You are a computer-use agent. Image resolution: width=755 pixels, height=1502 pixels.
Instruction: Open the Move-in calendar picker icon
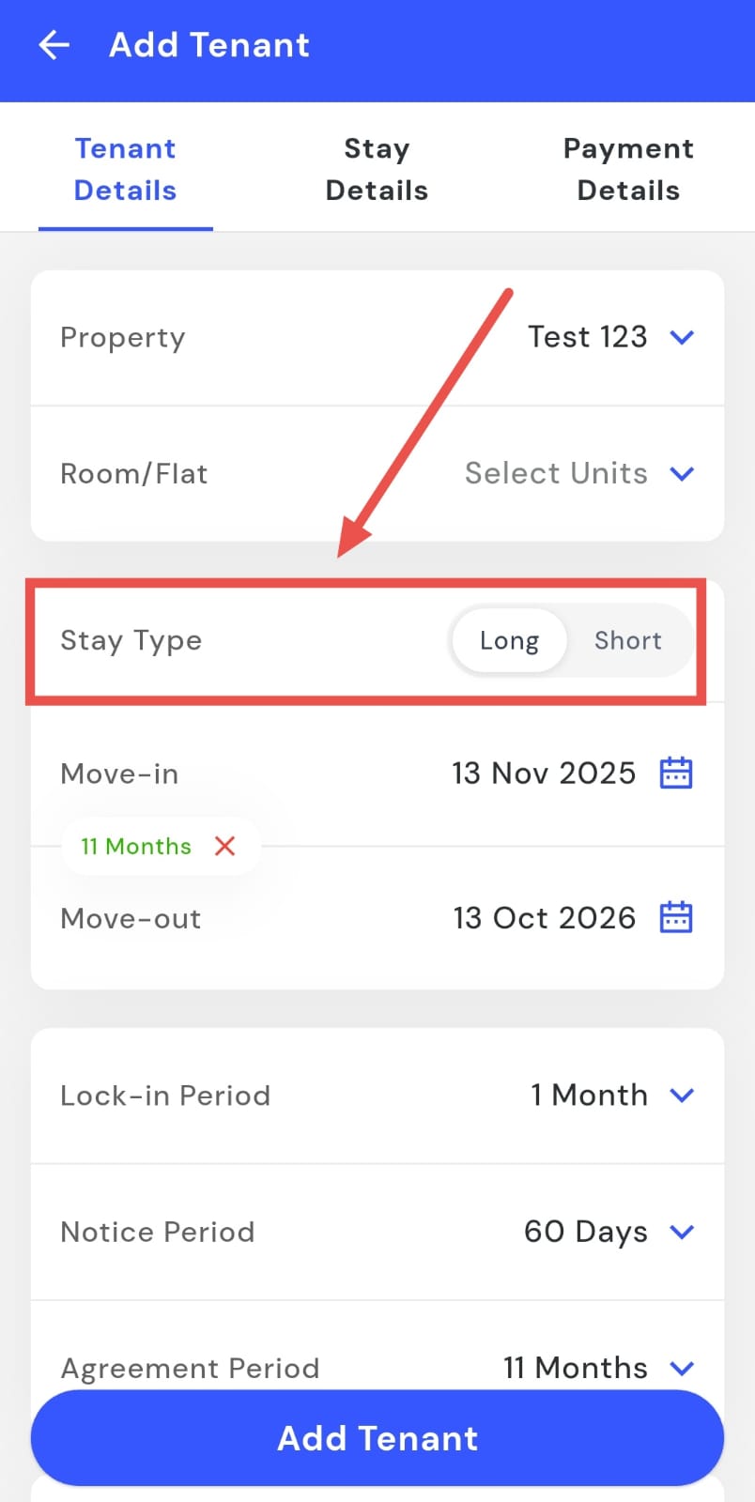coord(676,773)
